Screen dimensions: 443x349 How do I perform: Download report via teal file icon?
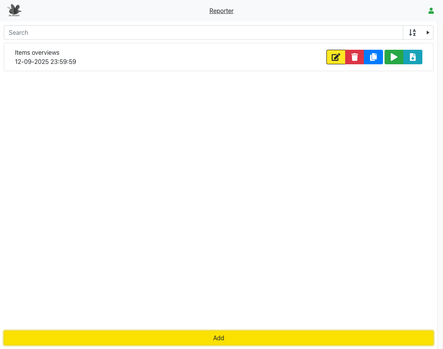[413, 57]
